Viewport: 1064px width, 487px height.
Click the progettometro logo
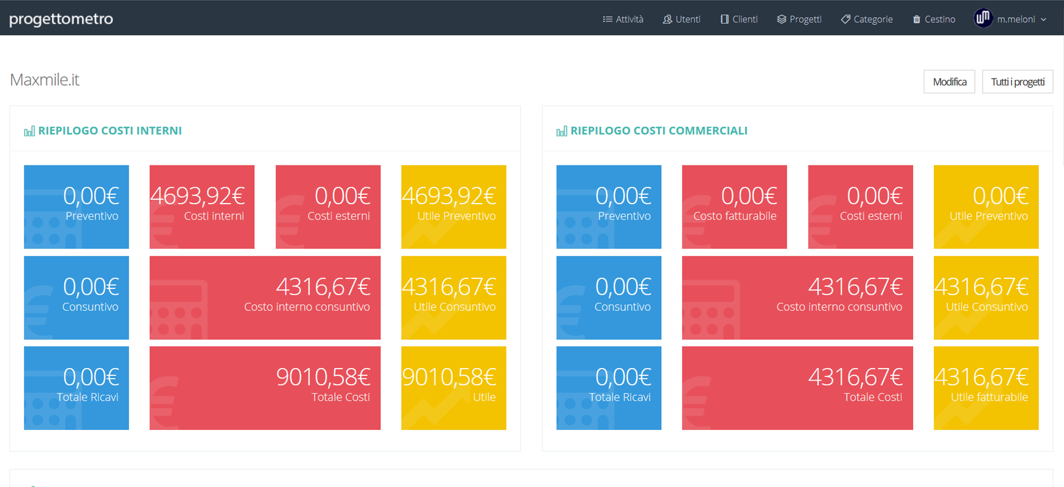click(x=61, y=19)
